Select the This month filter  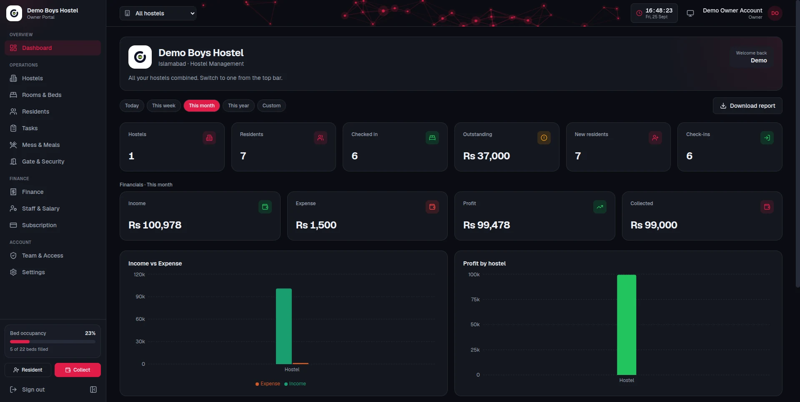[202, 106]
